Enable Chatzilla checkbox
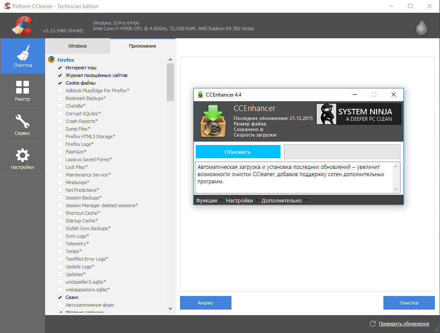 [x=60, y=106]
